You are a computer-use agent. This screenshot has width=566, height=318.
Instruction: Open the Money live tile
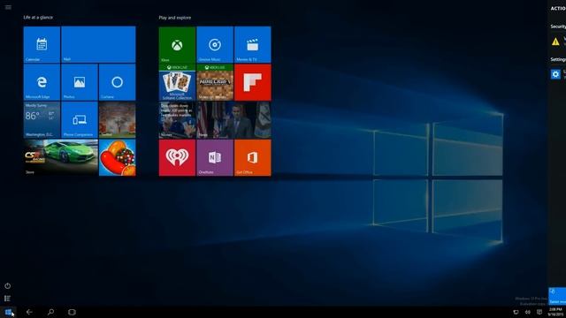pyautogui.click(x=177, y=120)
